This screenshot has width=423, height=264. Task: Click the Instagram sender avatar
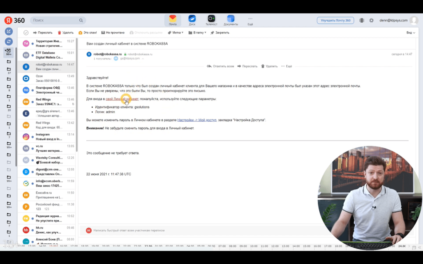(x=26, y=137)
